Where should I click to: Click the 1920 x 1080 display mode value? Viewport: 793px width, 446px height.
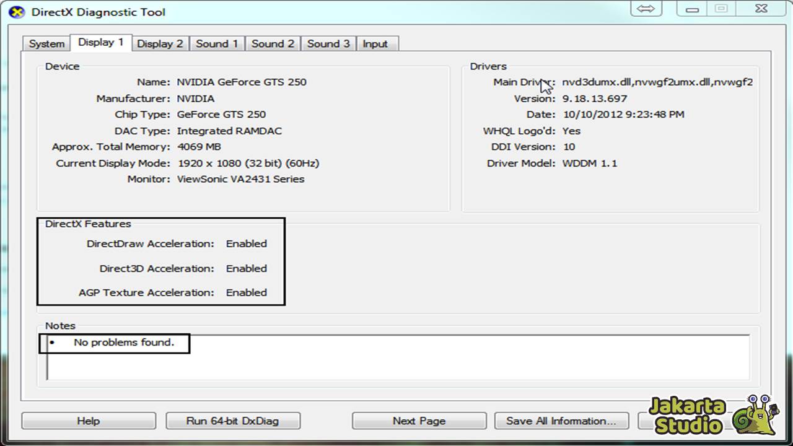[248, 164]
